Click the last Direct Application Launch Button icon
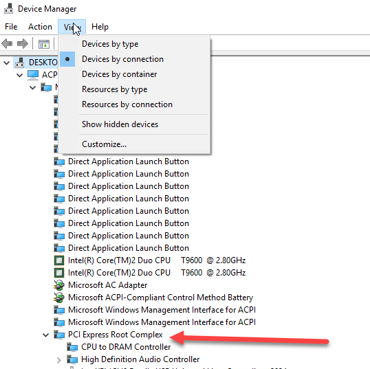370x369 pixels. 59,248
